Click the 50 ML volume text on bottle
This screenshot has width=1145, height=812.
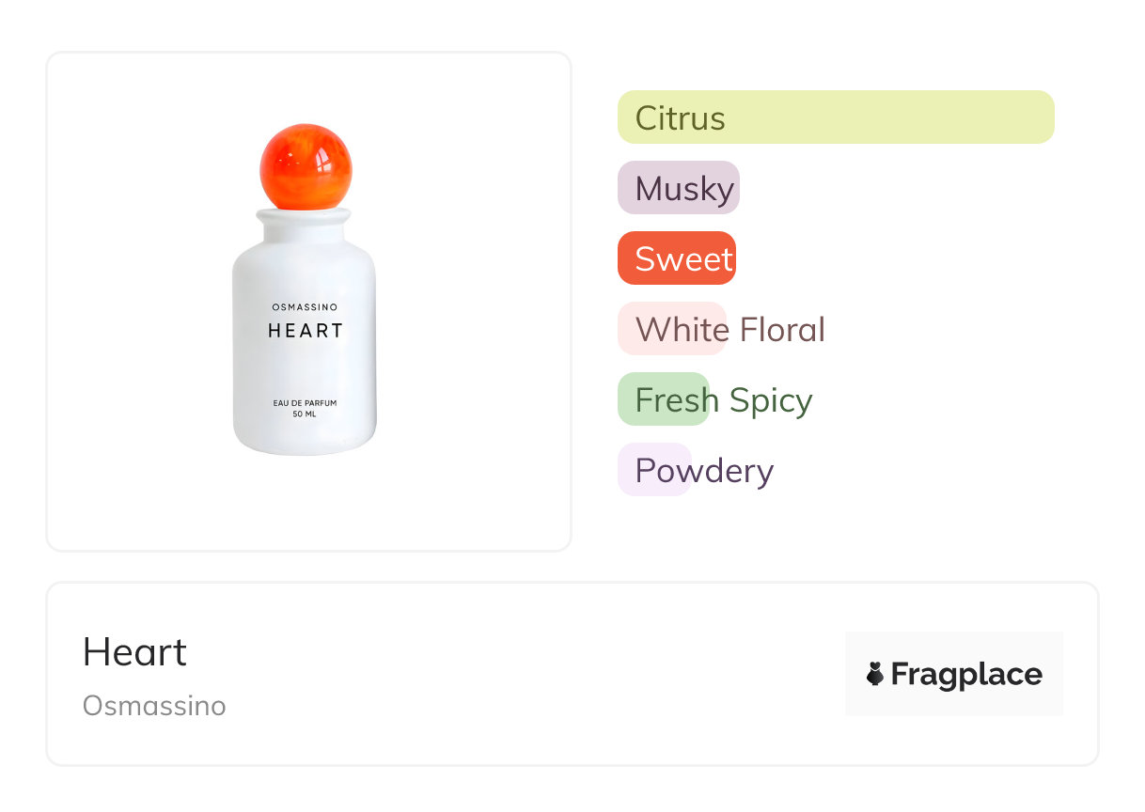pyautogui.click(x=305, y=414)
